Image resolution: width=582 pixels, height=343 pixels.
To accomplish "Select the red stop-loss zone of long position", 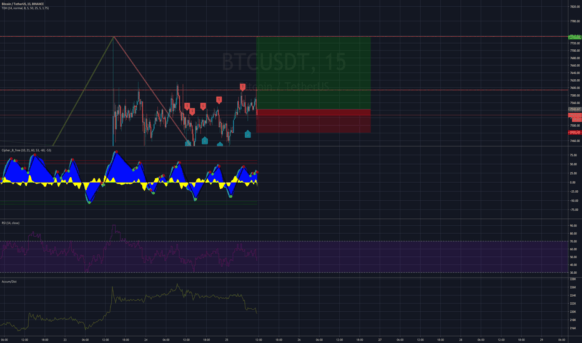I will [313, 121].
